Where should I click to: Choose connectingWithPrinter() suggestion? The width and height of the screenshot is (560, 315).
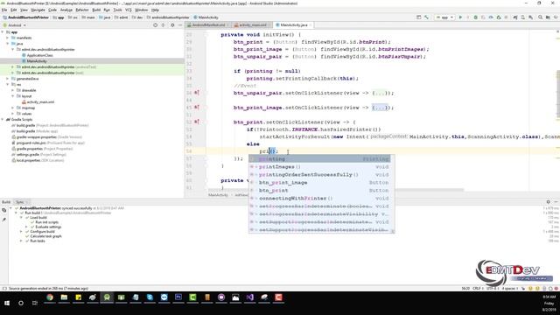pos(319,199)
